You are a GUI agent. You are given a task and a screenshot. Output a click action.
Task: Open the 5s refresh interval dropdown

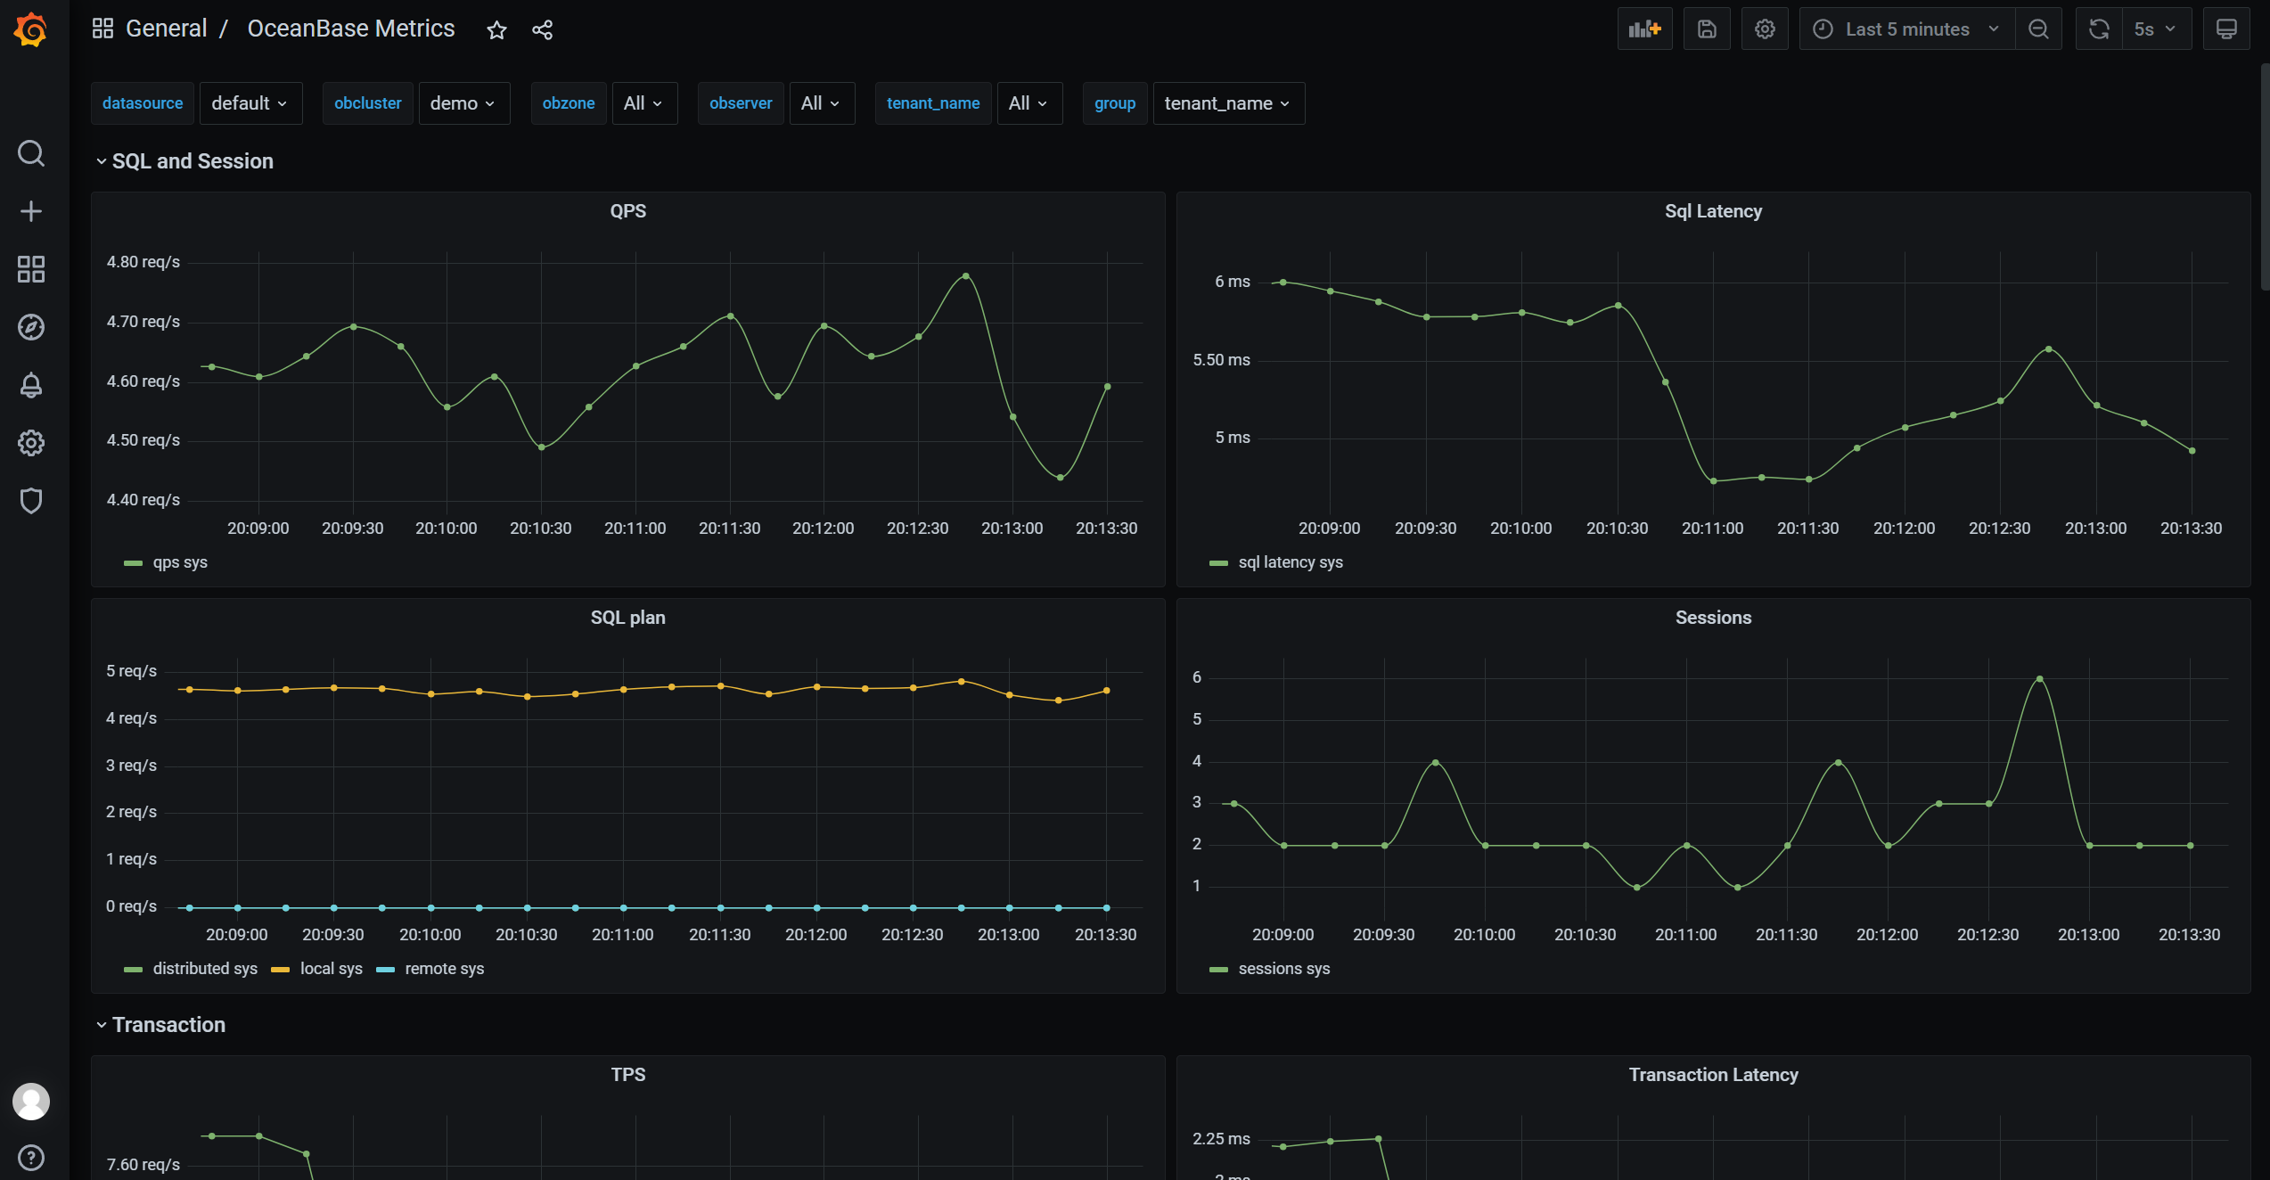coord(2156,29)
